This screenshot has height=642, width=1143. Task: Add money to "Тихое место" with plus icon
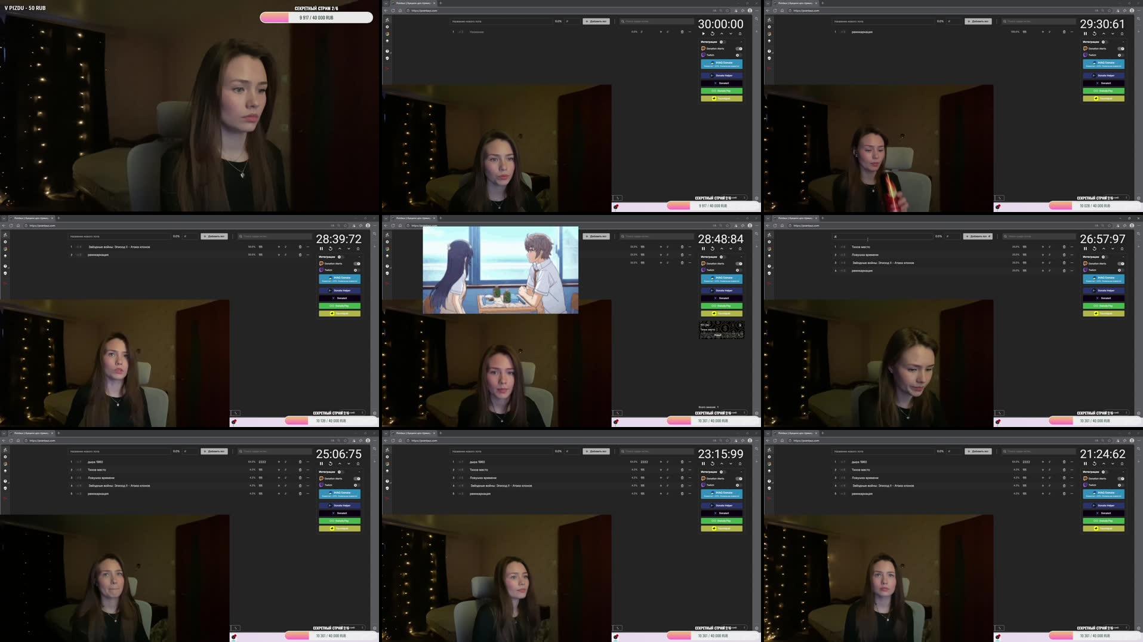click(x=279, y=470)
